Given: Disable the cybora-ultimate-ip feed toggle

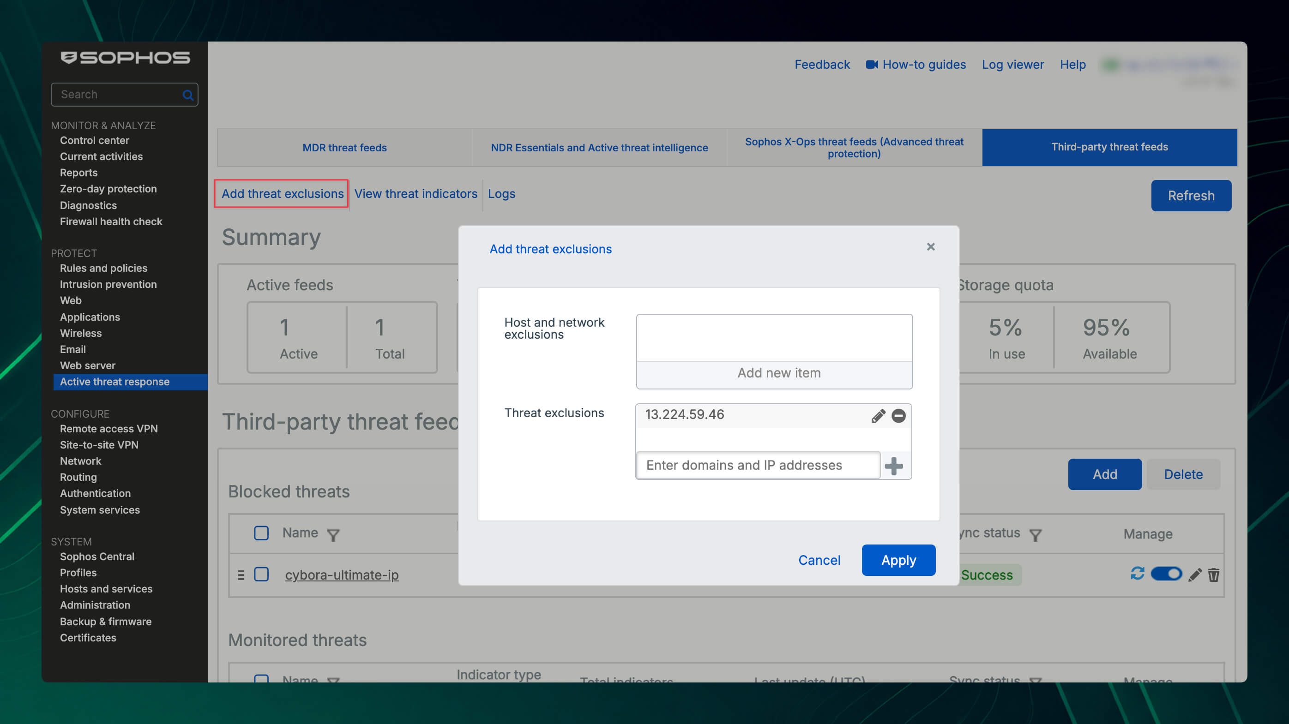Looking at the screenshot, I should pos(1166,574).
